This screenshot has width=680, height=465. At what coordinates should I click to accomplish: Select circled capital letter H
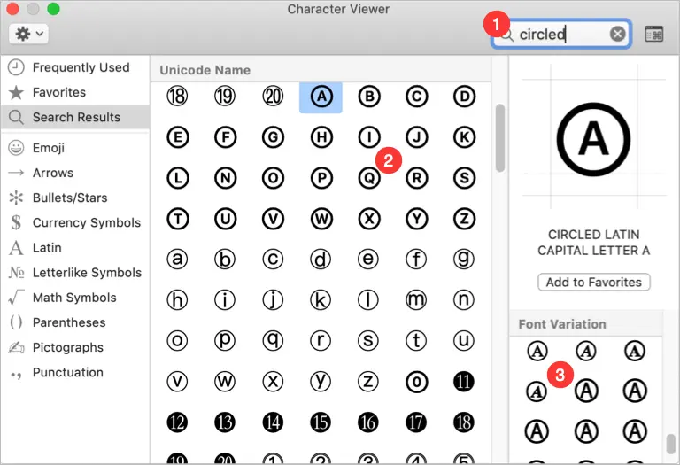coord(321,137)
